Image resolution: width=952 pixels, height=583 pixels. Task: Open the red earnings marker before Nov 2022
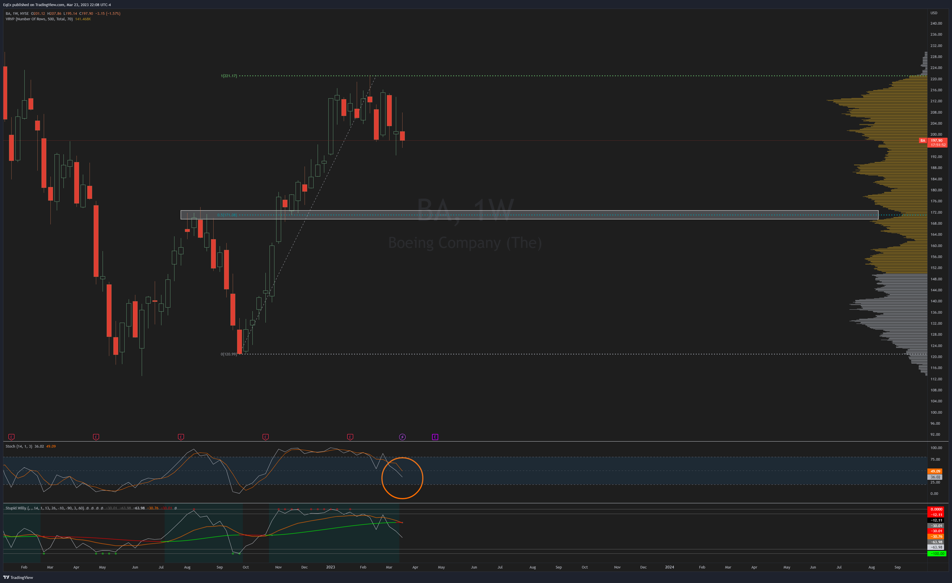click(x=265, y=437)
